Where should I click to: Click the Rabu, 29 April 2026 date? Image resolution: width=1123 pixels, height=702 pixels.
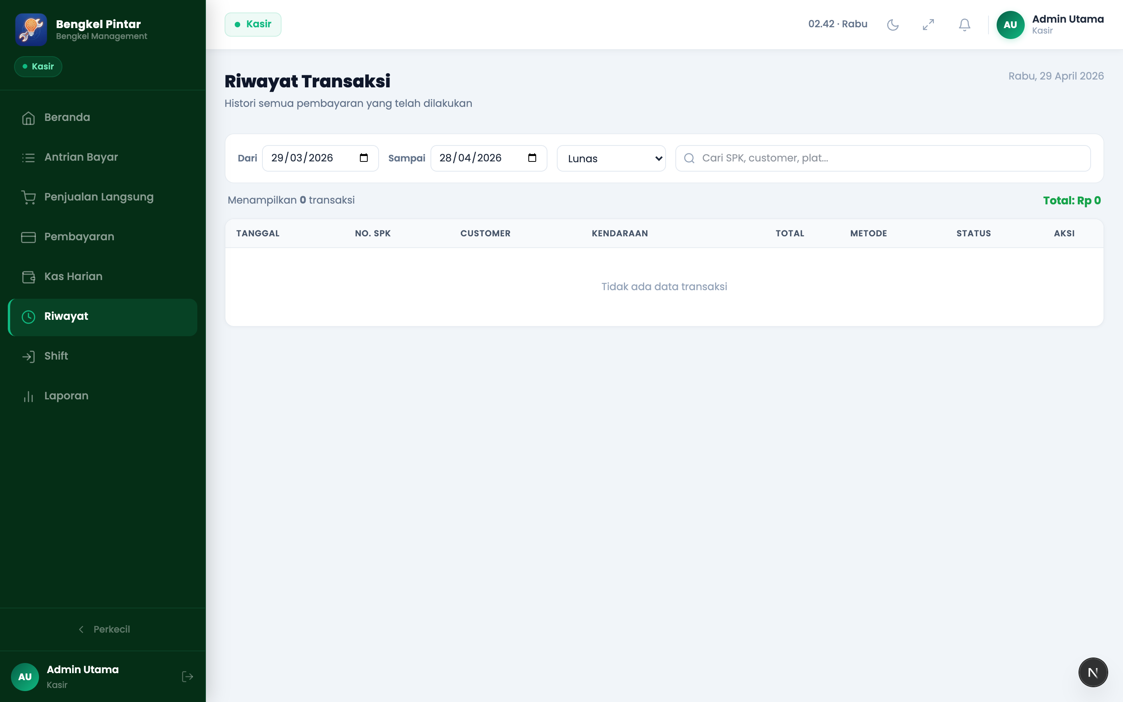1056,76
